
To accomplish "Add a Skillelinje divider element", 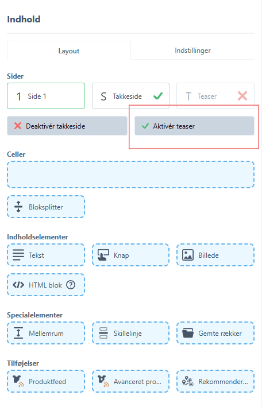I will tap(130, 333).
